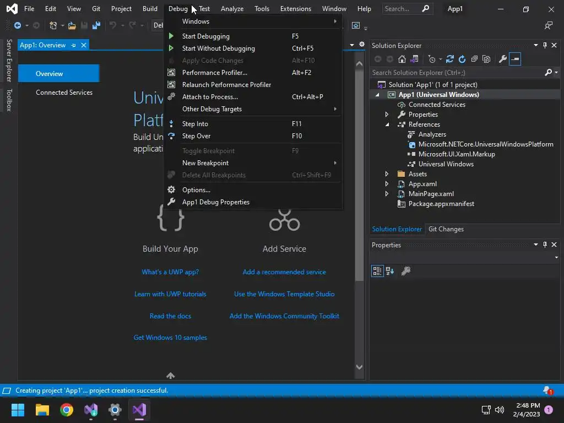Screen dimensions: 564x423
Task: Pin the App1: Overview tab
Action: click(73, 45)
